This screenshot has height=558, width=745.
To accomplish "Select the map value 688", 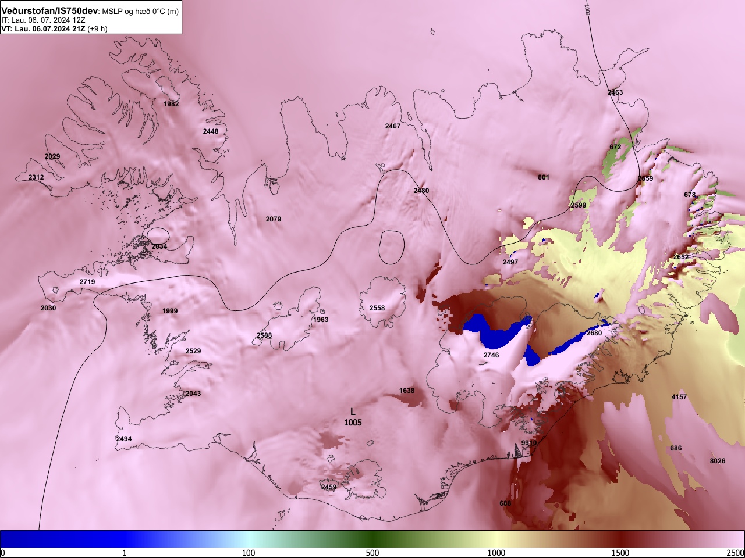I will [505, 503].
